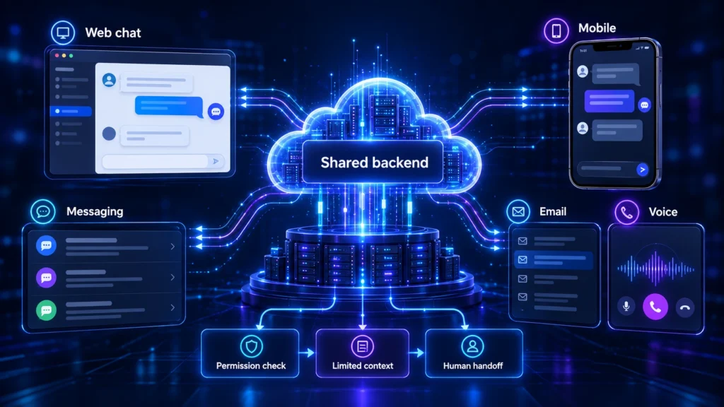Click the Mobile heading text
This screenshot has height=407, width=724.
pyautogui.click(x=597, y=28)
